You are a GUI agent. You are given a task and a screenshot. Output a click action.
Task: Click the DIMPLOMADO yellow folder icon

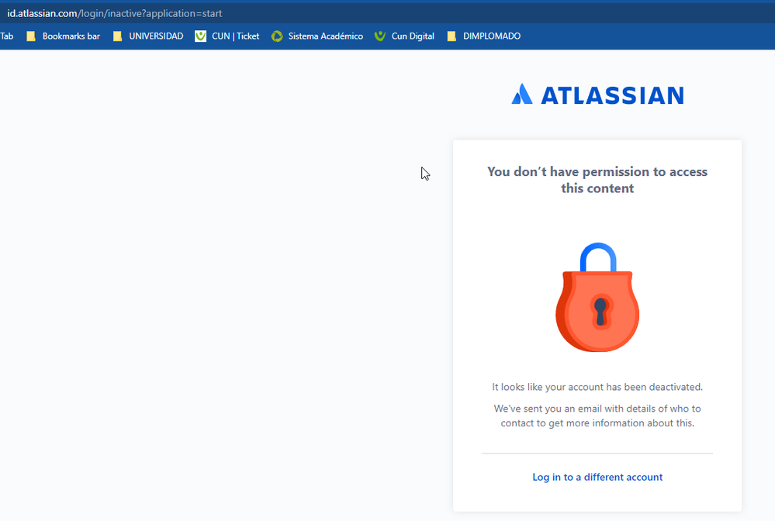coord(451,36)
